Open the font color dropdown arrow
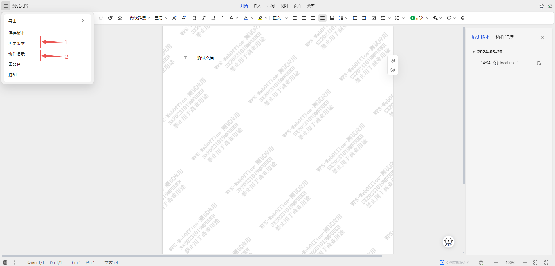 252,18
